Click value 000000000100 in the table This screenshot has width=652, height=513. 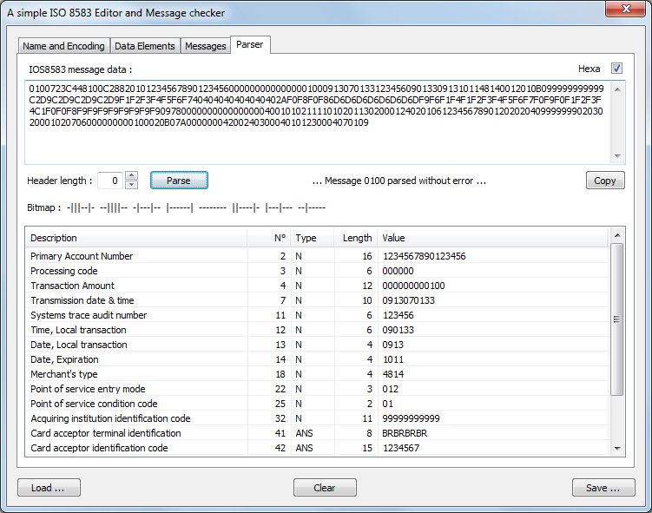(414, 286)
